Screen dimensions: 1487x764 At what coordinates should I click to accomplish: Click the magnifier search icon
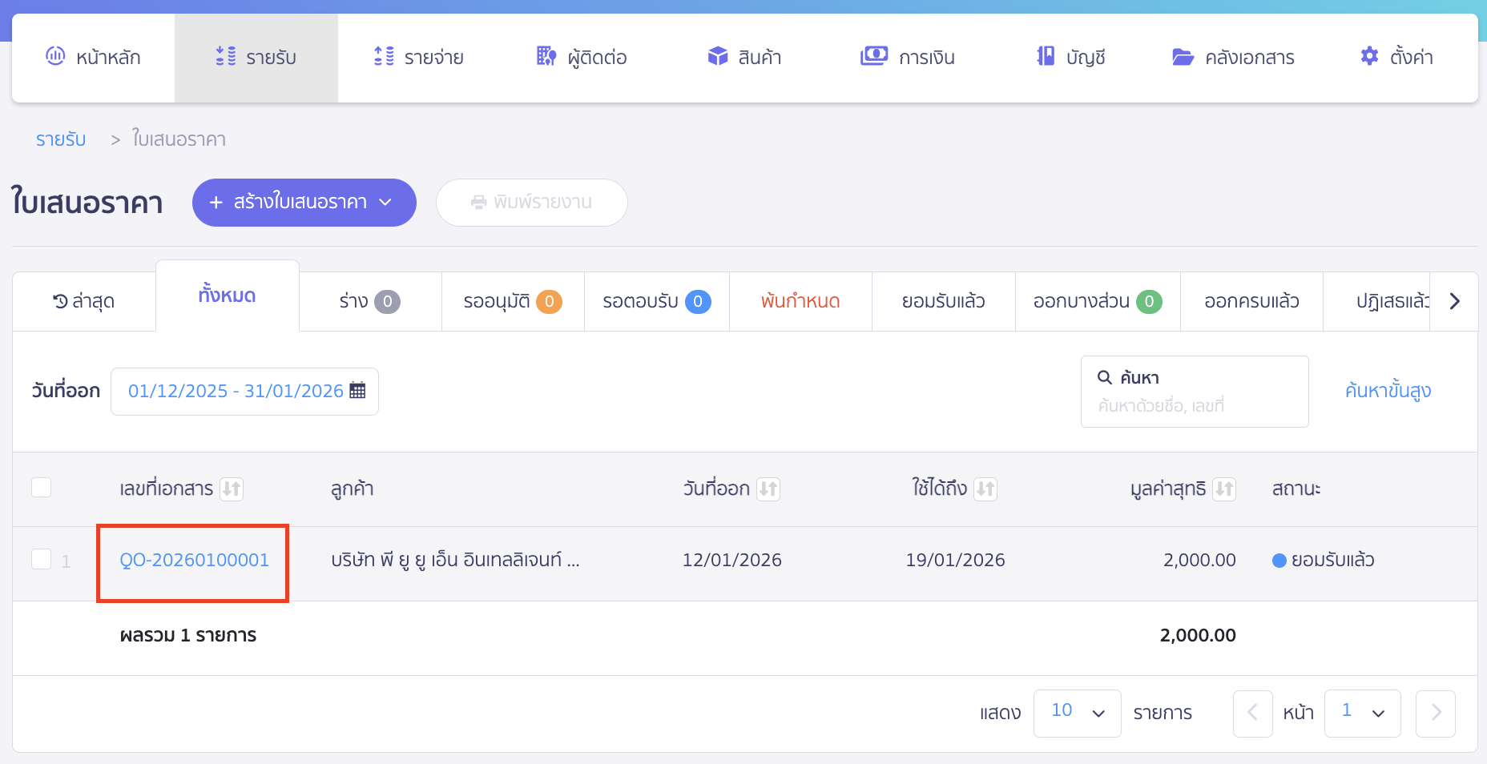[x=1104, y=377]
